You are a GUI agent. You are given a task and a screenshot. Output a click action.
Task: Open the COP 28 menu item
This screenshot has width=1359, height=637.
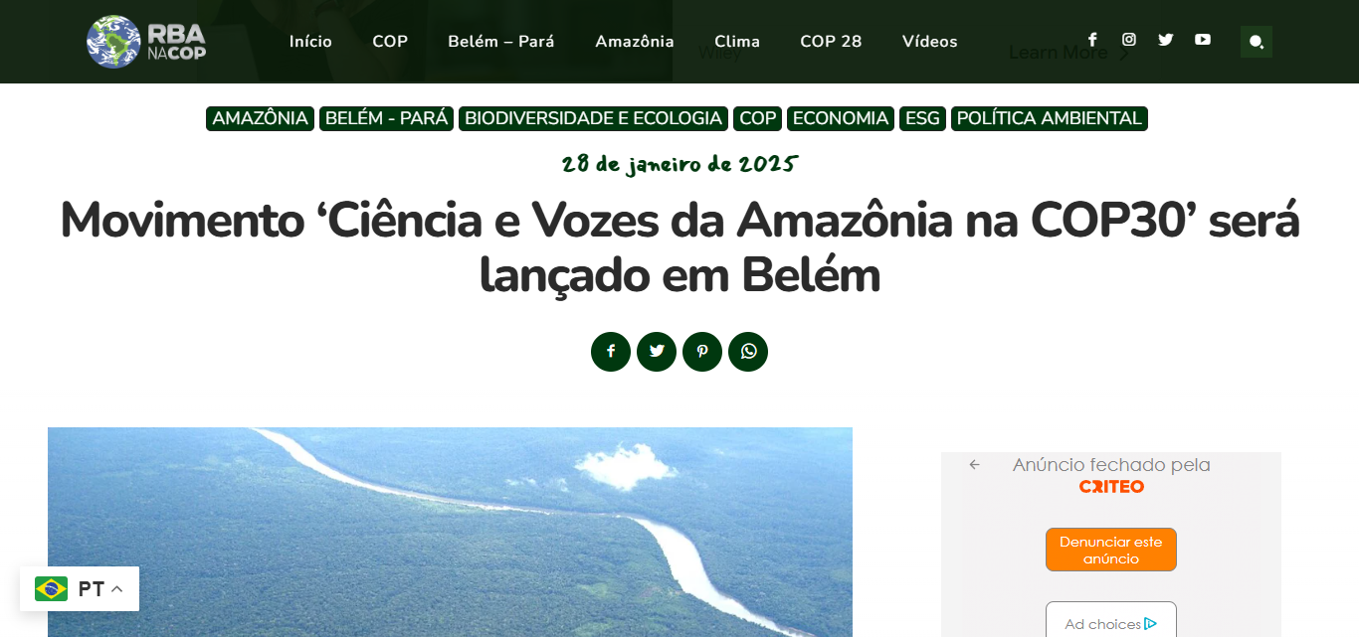point(831,42)
